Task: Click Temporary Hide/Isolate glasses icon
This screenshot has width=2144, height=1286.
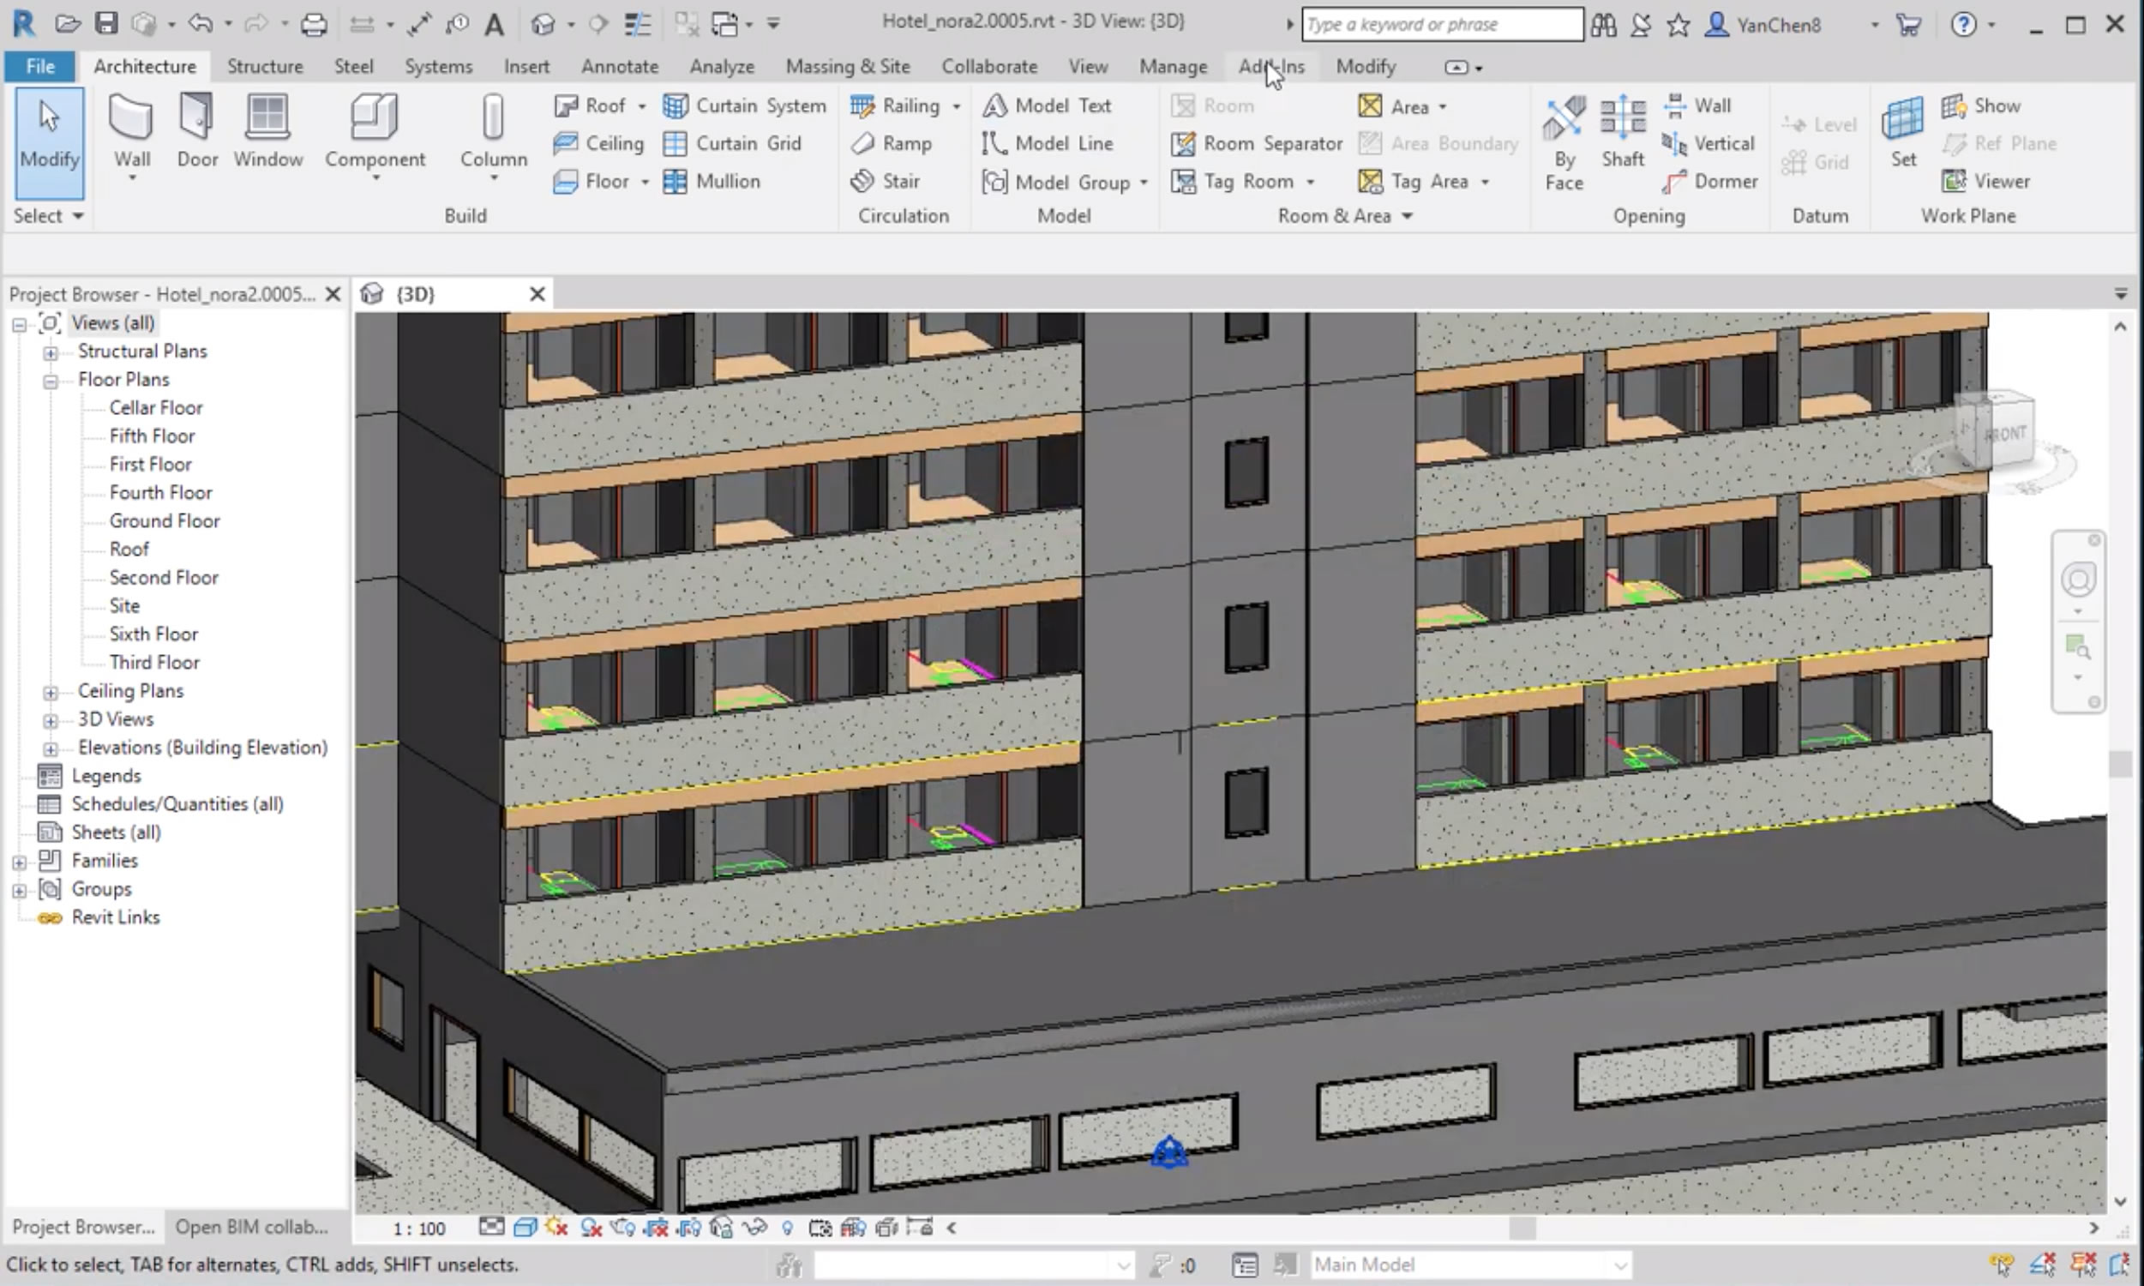Action: [754, 1227]
